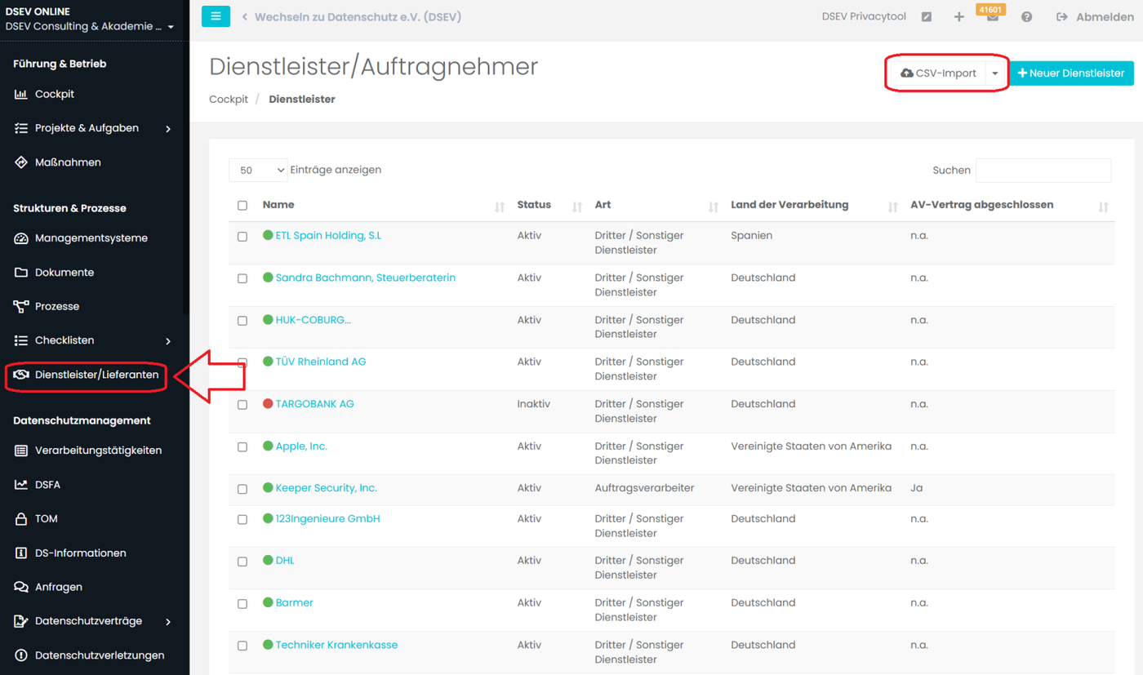Select the ETL Spain Holding row checkbox

point(242,237)
